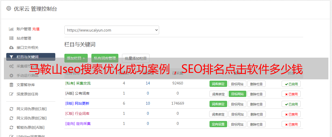Click the [B版] 网站更新 column name
Screen dimensions: 332x137
pyautogui.click(x=77, y=103)
